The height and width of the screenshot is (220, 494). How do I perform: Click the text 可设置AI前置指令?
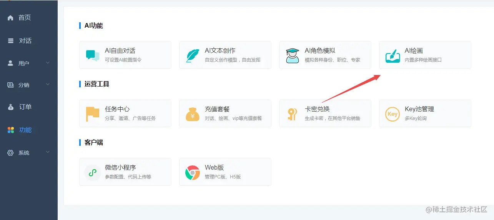point(123,60)
